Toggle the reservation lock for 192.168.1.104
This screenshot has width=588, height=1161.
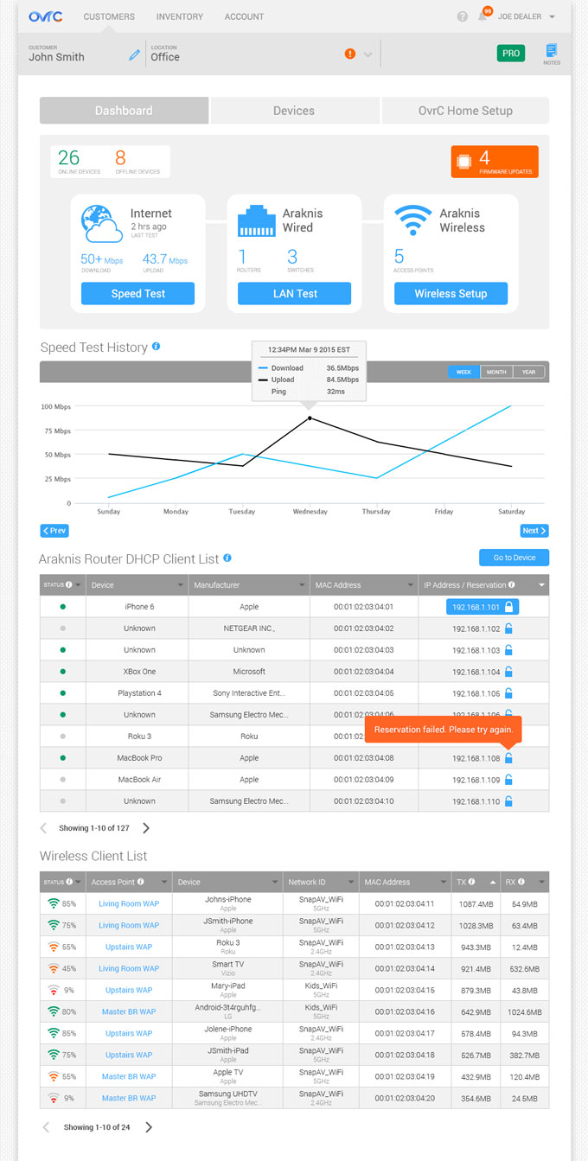tap(509, 672)
